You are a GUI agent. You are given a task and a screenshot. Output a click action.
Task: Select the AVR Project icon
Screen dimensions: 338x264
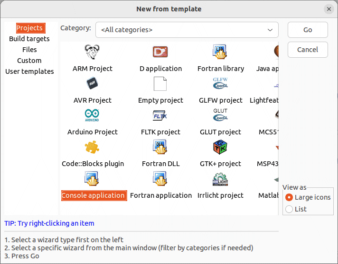click(x=93, y=84)
